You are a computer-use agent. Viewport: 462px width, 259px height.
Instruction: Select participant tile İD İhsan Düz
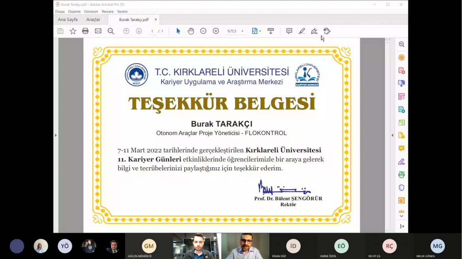click(293, 246)
